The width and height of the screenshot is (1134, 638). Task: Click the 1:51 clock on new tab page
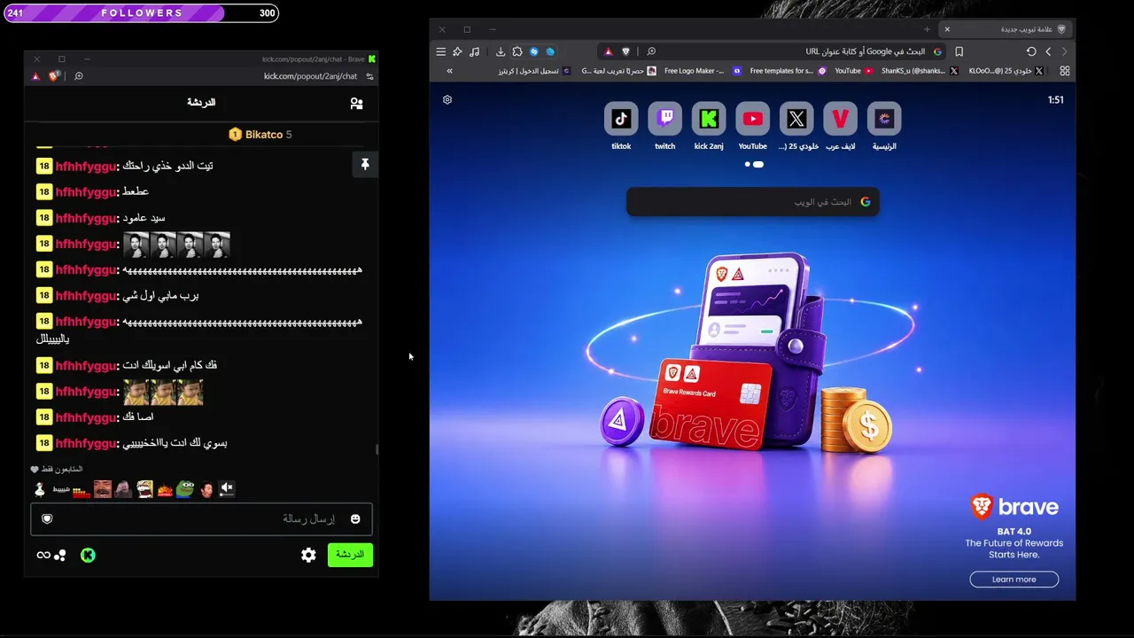point(1055,100)
